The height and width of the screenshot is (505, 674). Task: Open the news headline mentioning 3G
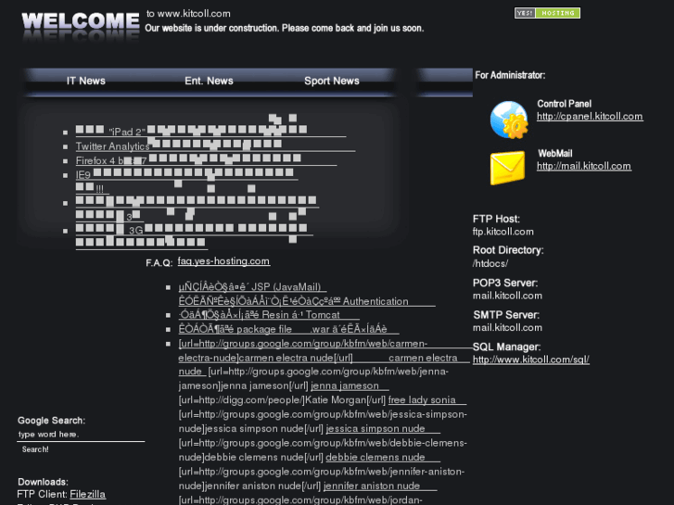(x=195, y=234)
